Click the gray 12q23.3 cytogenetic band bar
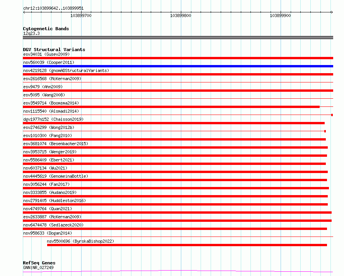 178,38
